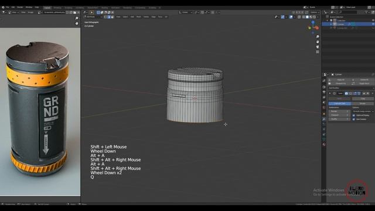
Task: Click the modifier Copy button
Action: point(363,98)
